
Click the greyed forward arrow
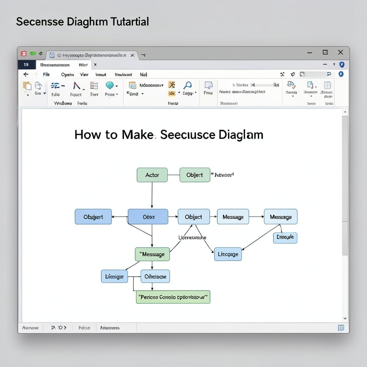(x=36, y=75)
